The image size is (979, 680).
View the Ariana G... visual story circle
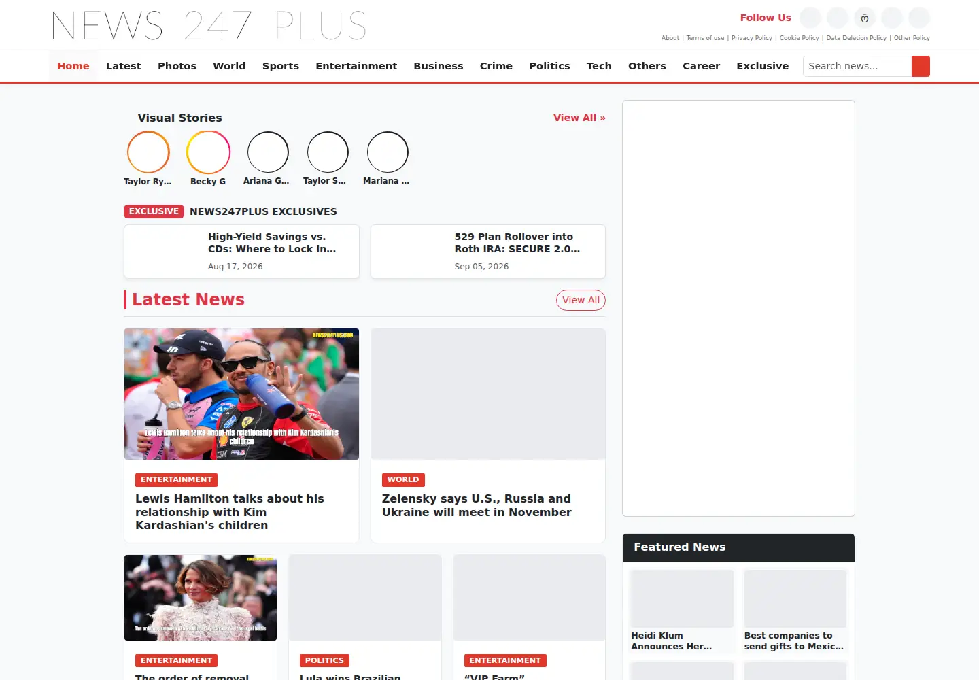point(268,152)
